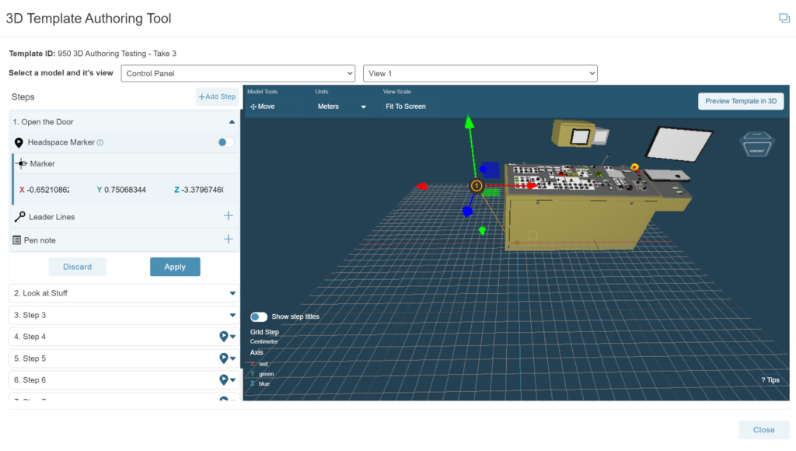Click the Marker row label

click(x=42, y=163)
